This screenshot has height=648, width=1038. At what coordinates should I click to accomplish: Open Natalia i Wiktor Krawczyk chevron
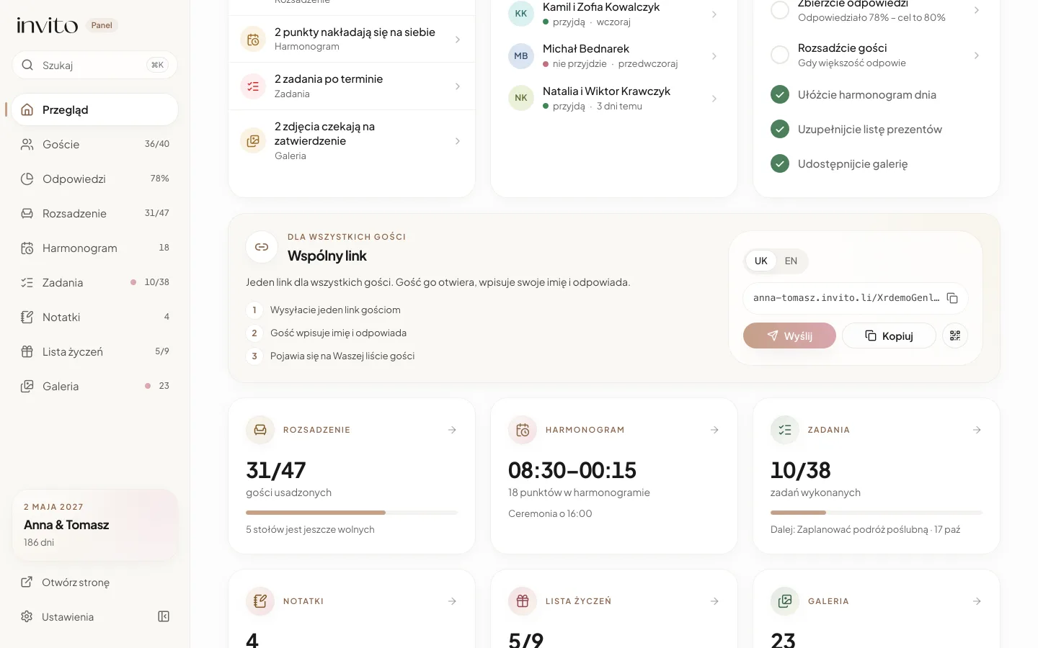(x=714, y=99)
